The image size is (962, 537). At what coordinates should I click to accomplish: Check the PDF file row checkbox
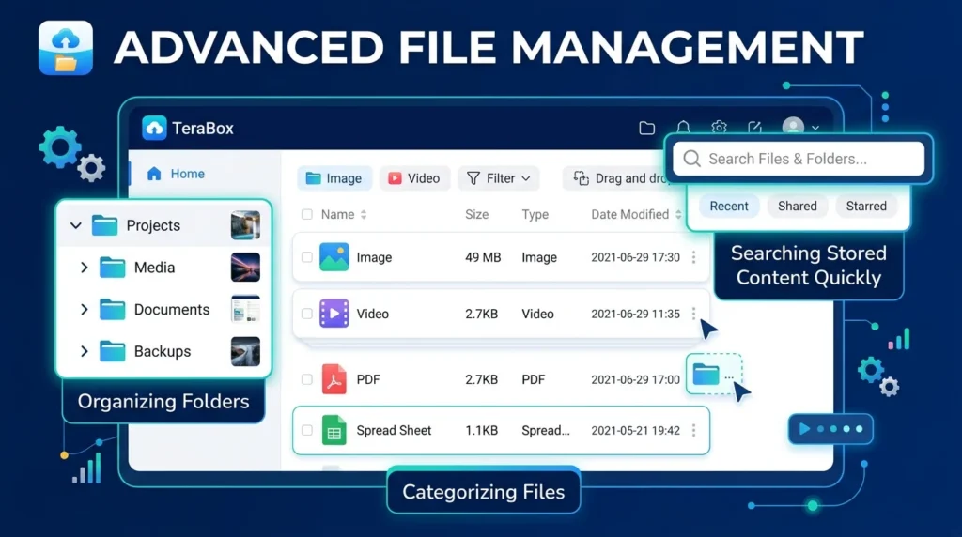pos(307,379)
